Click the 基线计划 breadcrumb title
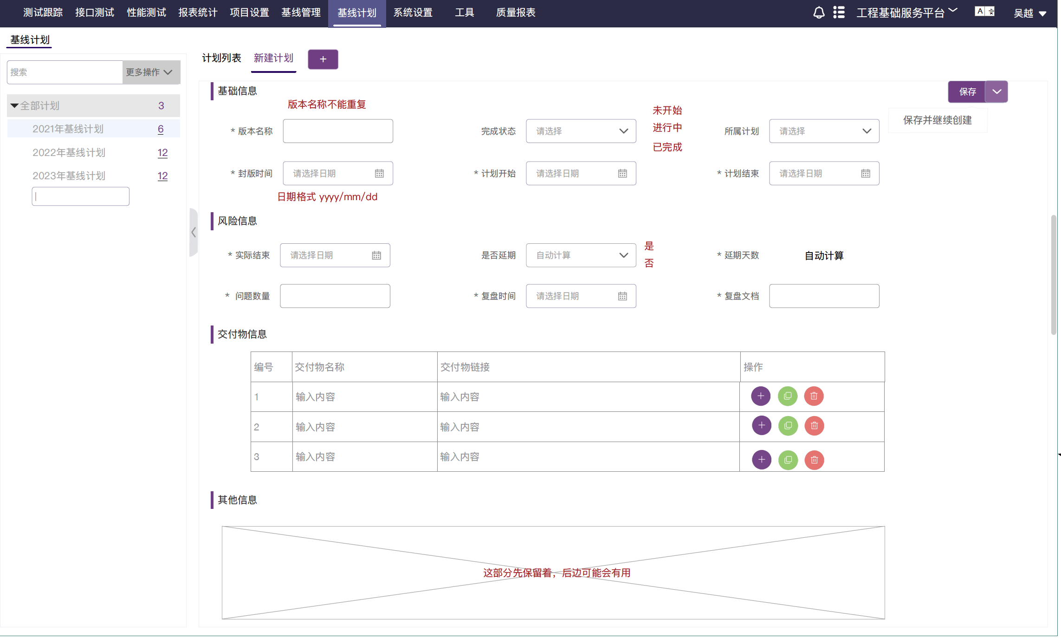This screenshot has height=638, width=1061. click(30, 40)
